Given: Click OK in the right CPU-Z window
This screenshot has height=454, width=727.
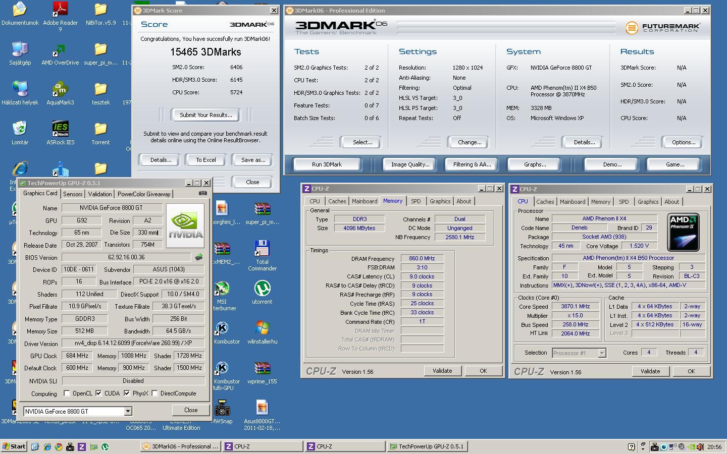Looking at the screenshot, I should click(691, 371).
